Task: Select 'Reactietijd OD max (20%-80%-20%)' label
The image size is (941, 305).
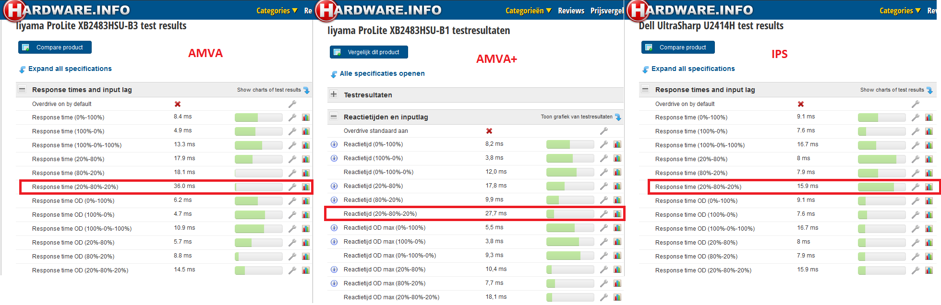Action: pyautogui.click(x=391, y=297)
